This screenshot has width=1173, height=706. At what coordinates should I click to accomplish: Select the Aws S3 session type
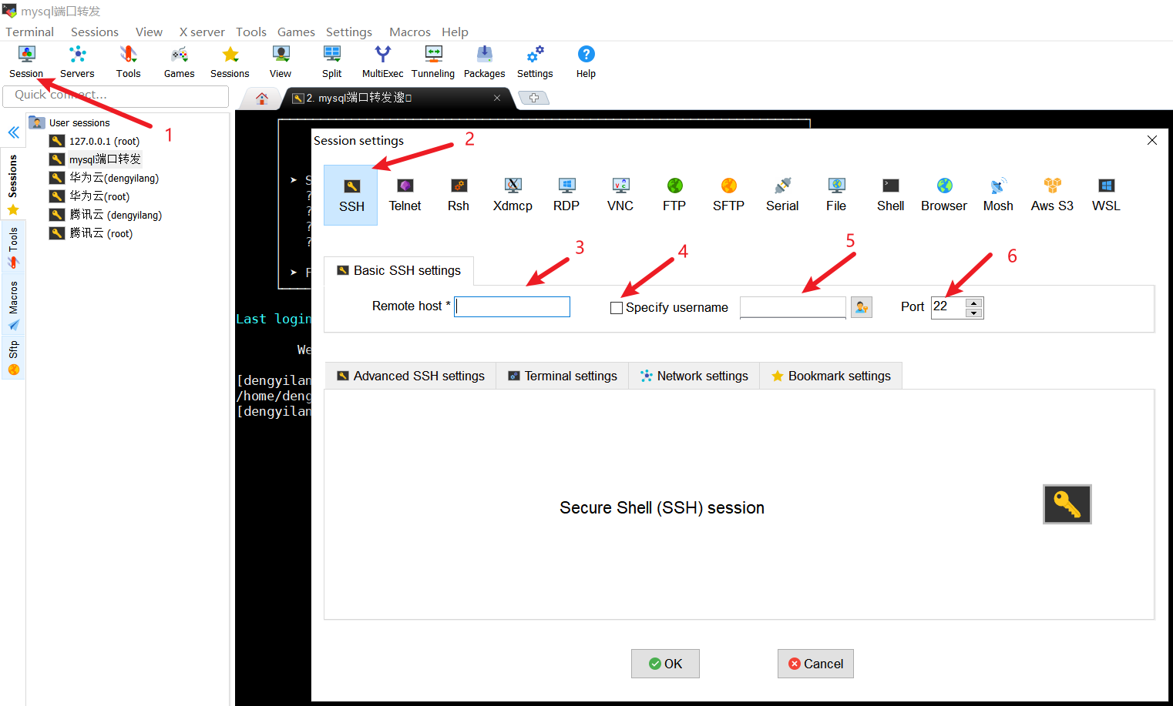pyautogui.click(x=1052, y=195)
